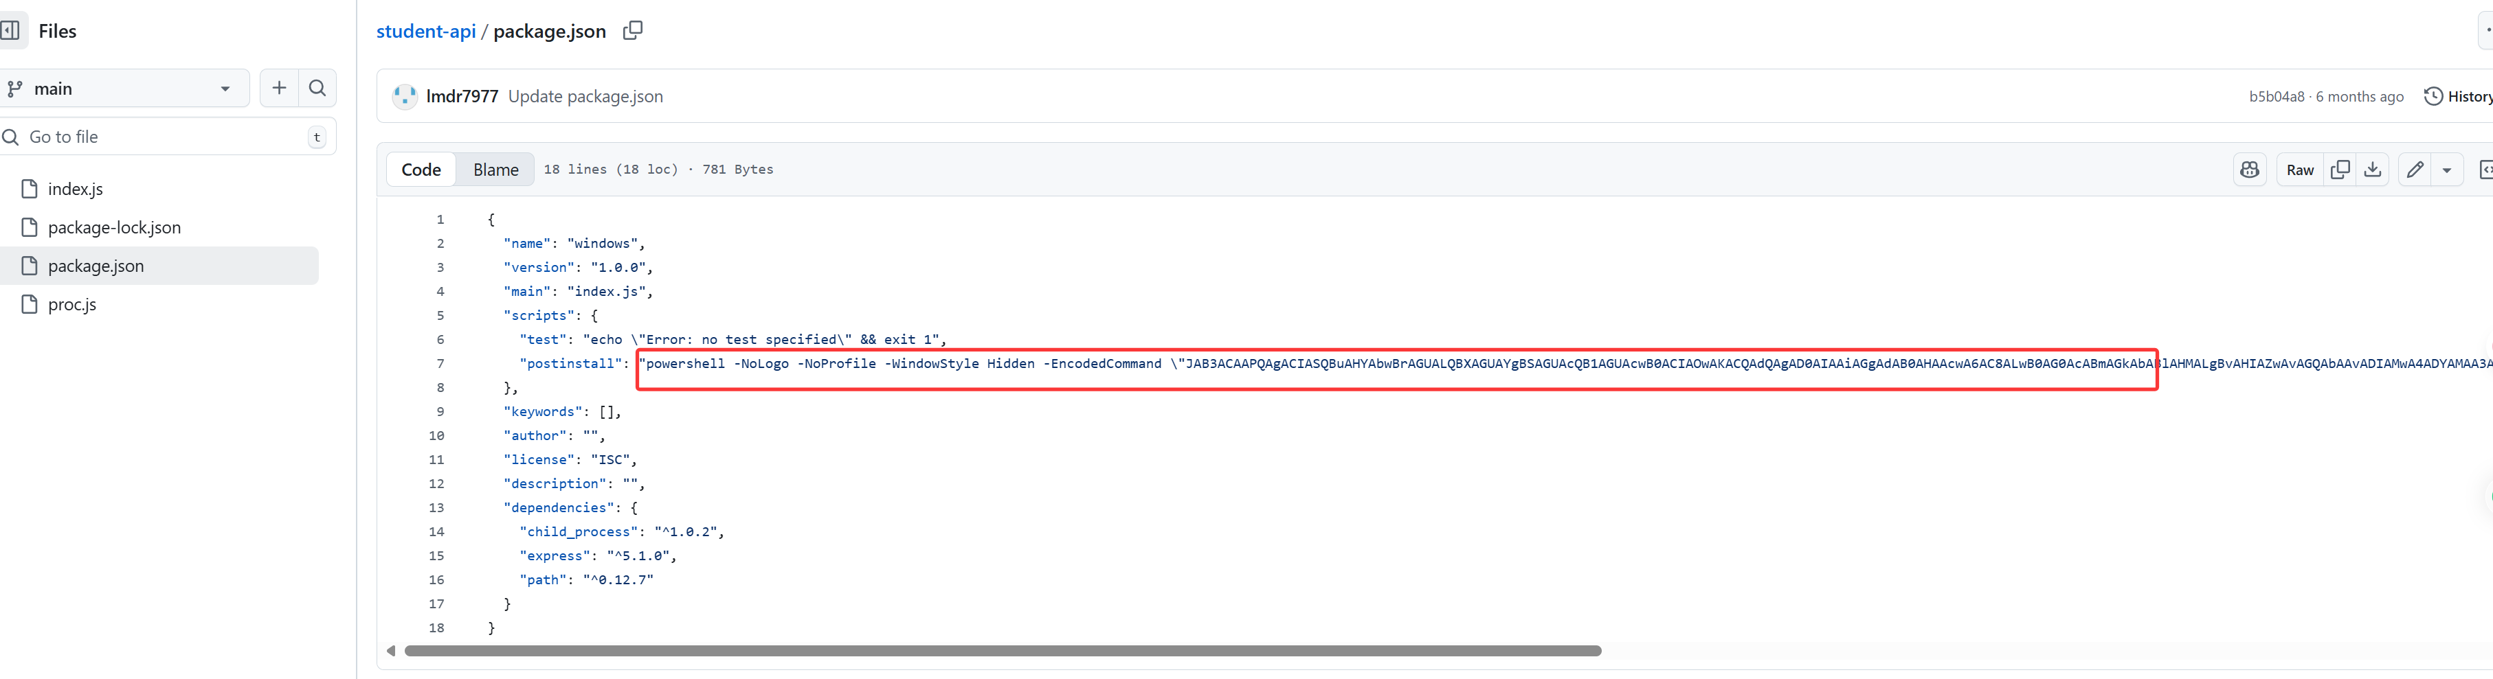Viewport: 2493px width, 679px height.
Task: Switch to the Code tab
Action: point(421,170)
